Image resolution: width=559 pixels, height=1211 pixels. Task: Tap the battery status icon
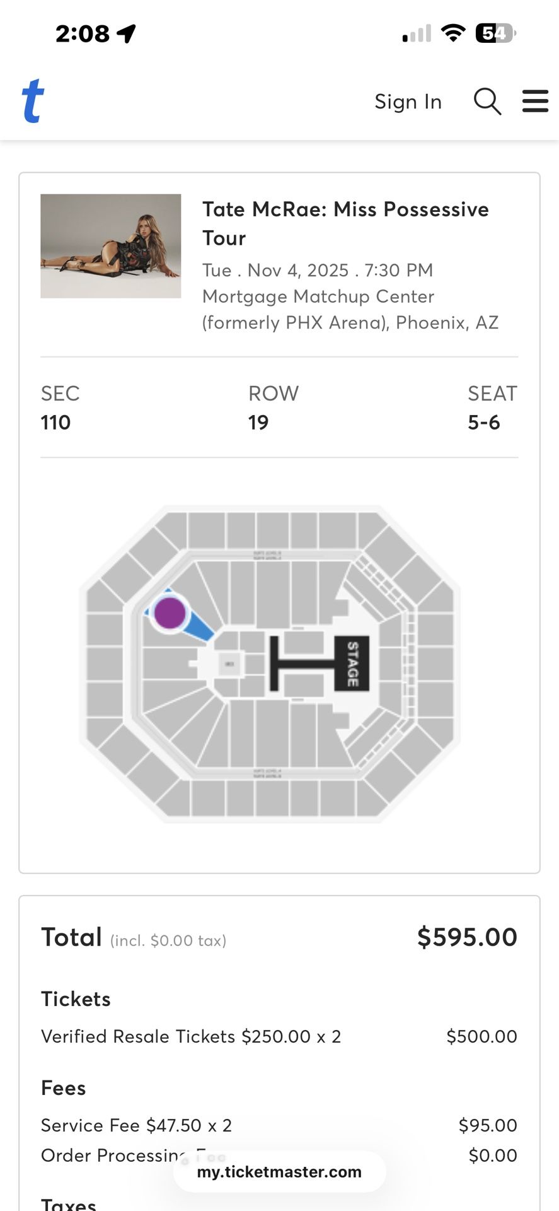(x=496, y=33)
